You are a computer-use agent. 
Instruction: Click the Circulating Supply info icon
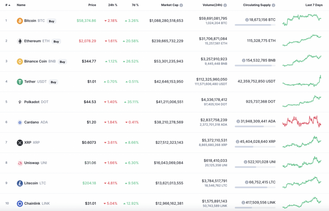(x=273, y=5)
